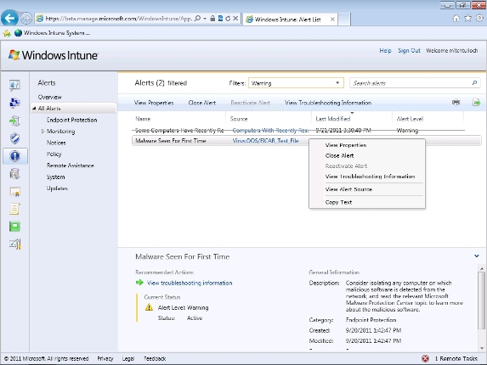Go back with browser back arrow
Image resolution: width=487 pixels, height=365 pixels.
pos(9,19)
